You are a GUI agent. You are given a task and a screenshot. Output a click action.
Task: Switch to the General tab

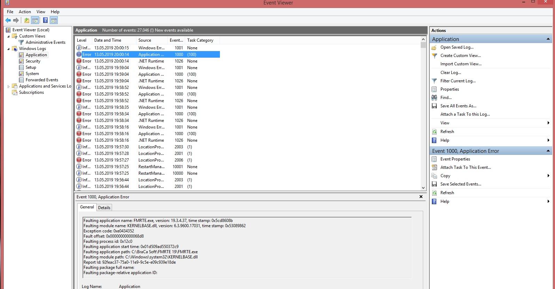click(x=87, y=207)
